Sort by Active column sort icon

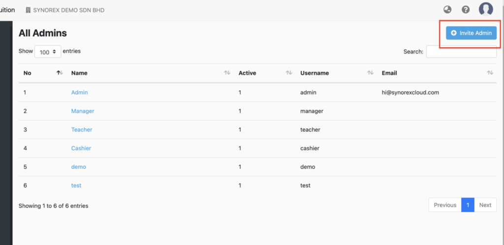[x=289, y=73]
